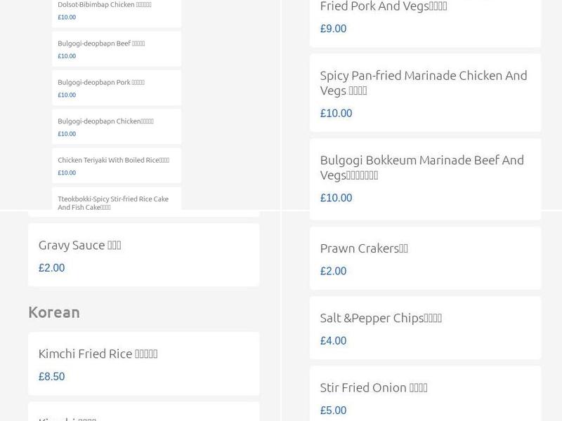Click the £9.00 price under Fried Pork
The image size is (562, 421).
point(333,28)
